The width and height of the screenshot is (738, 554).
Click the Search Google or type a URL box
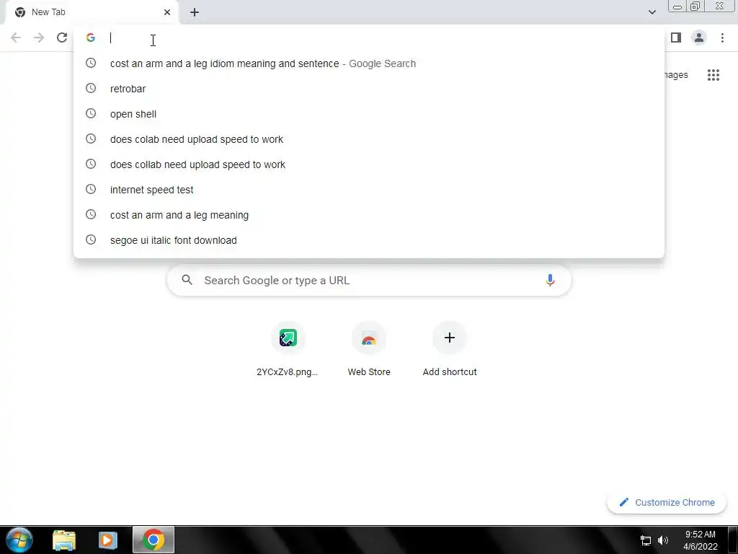(369, 281)
